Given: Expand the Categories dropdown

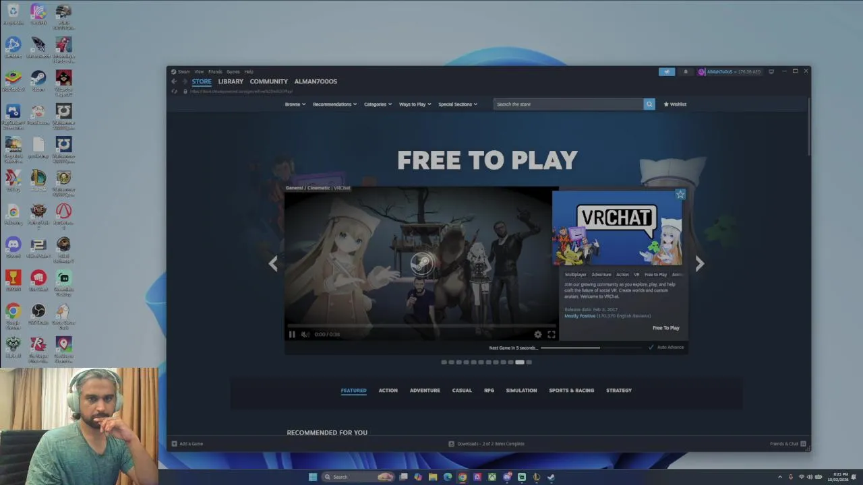Looking at the screenshot, I should point(378,104).
